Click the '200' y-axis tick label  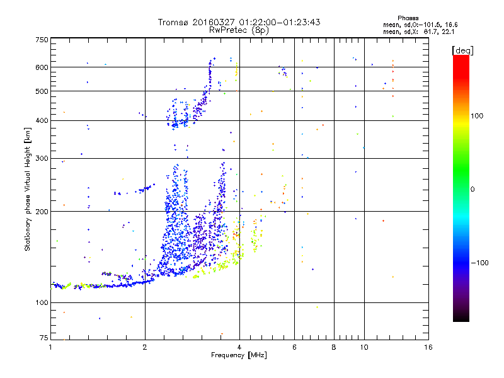pos(42,212)
